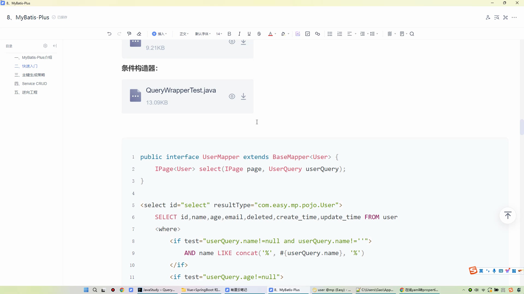Click the share/collaborate icon in top bar
This screenshot has height=294, width=524.
click(488, 17)
